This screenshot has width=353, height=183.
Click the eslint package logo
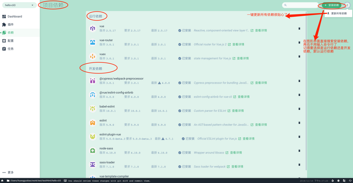[93, 123]
